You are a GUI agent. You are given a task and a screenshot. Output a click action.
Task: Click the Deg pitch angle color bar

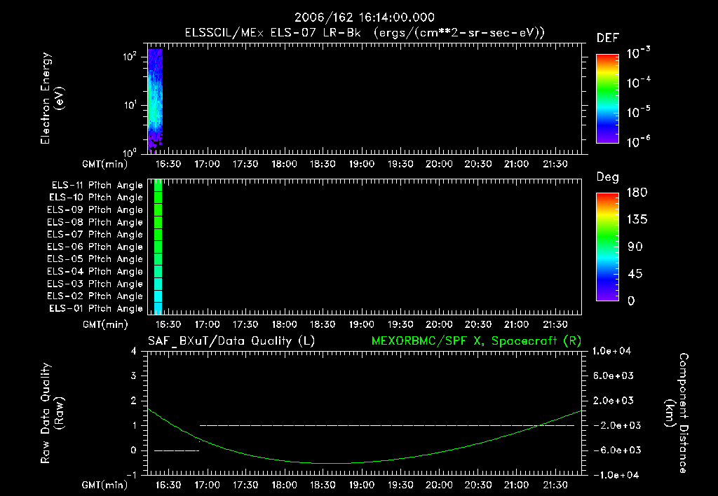pyautogui.click(x=607, y=247)
